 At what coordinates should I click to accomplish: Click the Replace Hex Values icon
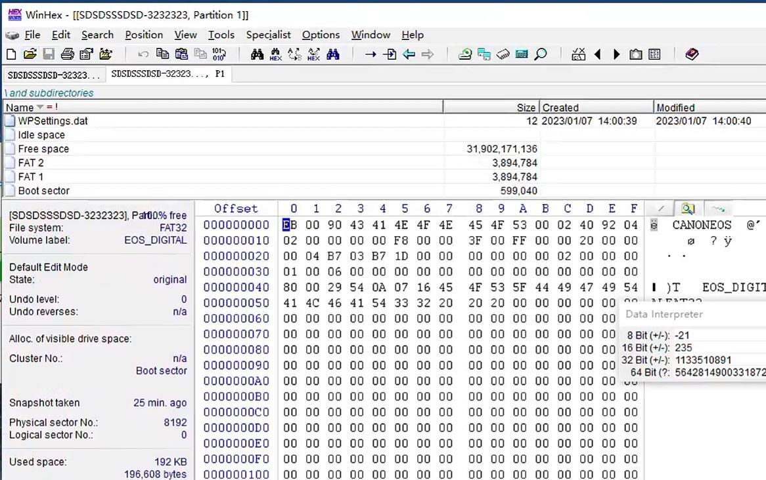[313, 54]
